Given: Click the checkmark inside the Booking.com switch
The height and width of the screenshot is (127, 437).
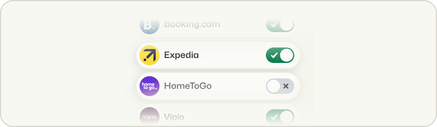Looking at the screenshot, I should pos(274,25).
